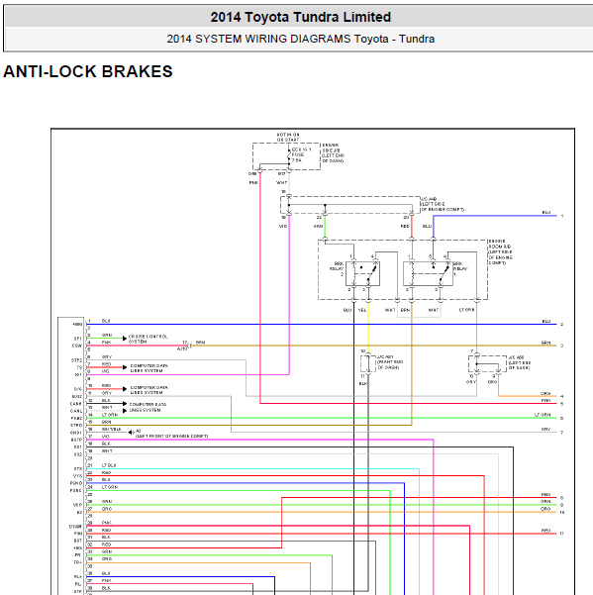Click '2014 SYSTEM WIRING DIAGRAMS Toyota - Tundra' subtitle
This screenshot has width=593, height=595.
click(301, 39)
